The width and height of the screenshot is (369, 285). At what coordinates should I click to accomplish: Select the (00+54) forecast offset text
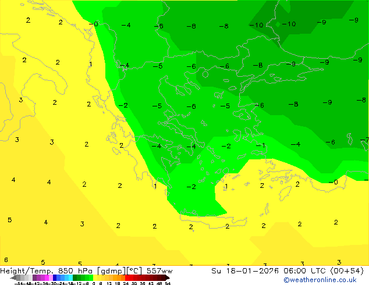[x=347, y=271]
